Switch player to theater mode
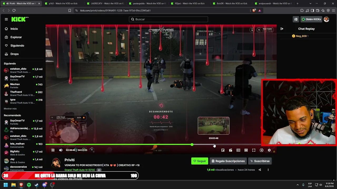337x189 pixels. coord(246,150)
